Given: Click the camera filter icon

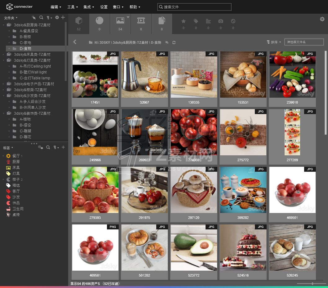Looking at the screenshot, I should coord(221,21).
